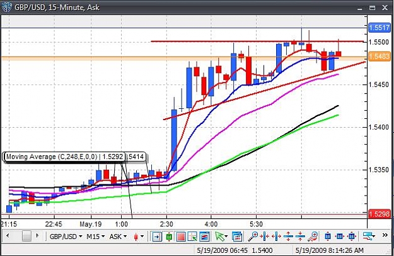The height and width of the screenshot is (256, 394).
Task: Click the GBP/USD, 15-Minute, Ask window title
Action: (x=57, y=8)
